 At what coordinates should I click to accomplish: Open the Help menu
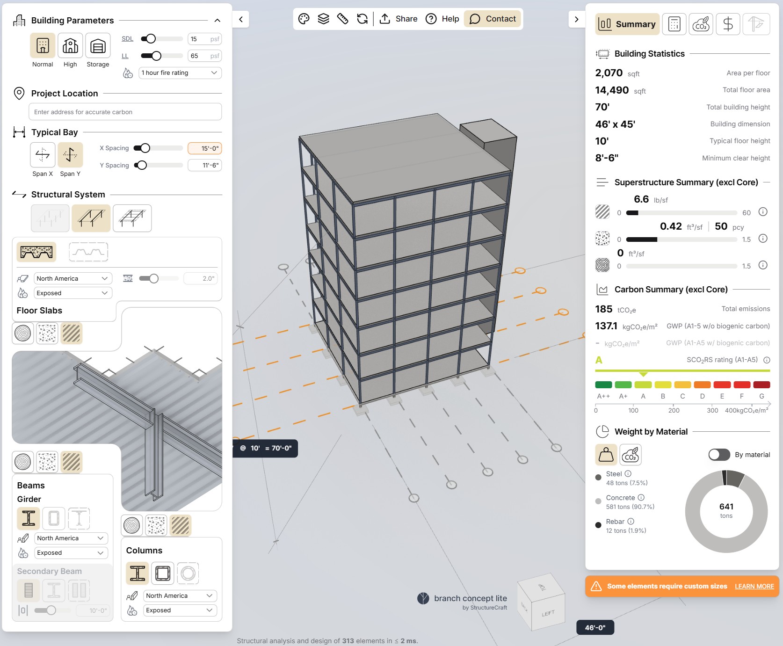tap(442, 19)
